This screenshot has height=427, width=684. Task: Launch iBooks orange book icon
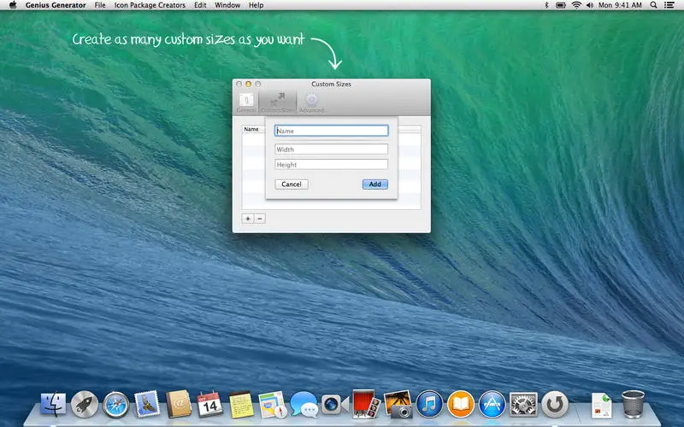click(x=461, y=404)
